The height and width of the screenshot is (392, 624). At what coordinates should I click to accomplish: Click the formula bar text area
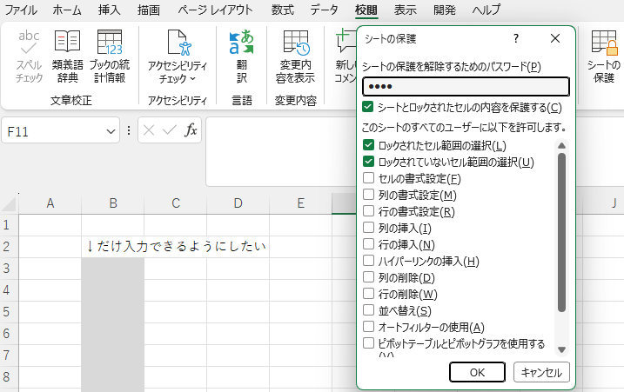click(x=281, y=151)
